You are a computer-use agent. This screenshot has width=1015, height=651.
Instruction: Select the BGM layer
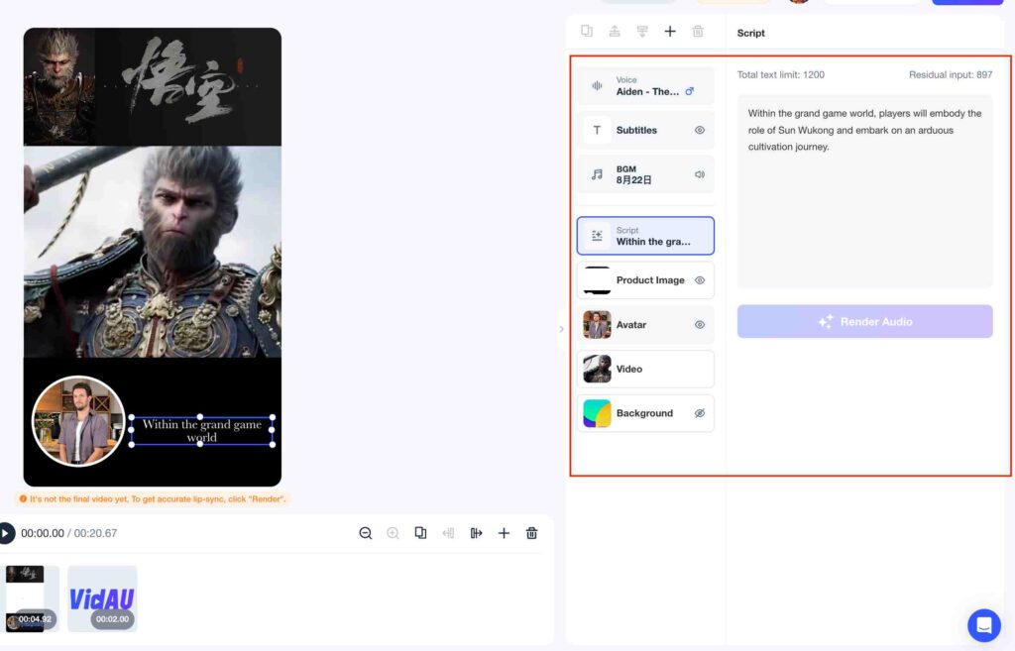[645, 174]
